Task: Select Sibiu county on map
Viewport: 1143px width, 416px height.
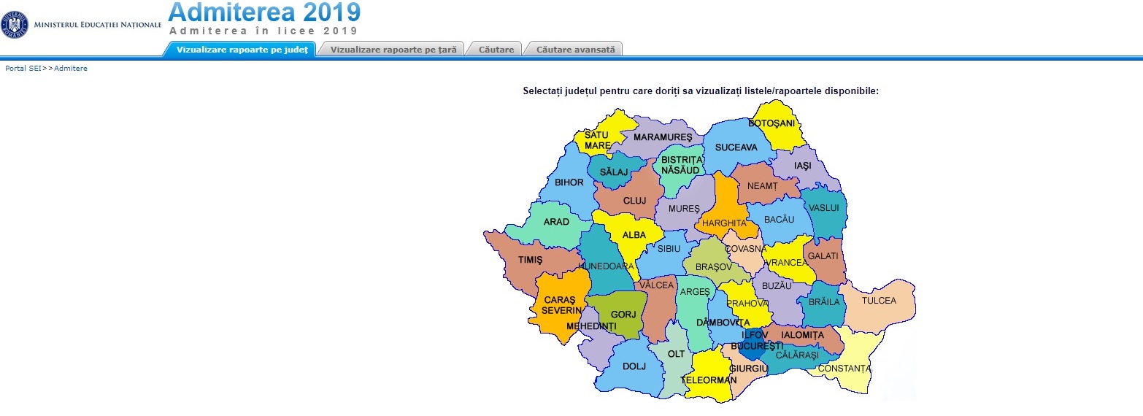Action: pos(669,249)
